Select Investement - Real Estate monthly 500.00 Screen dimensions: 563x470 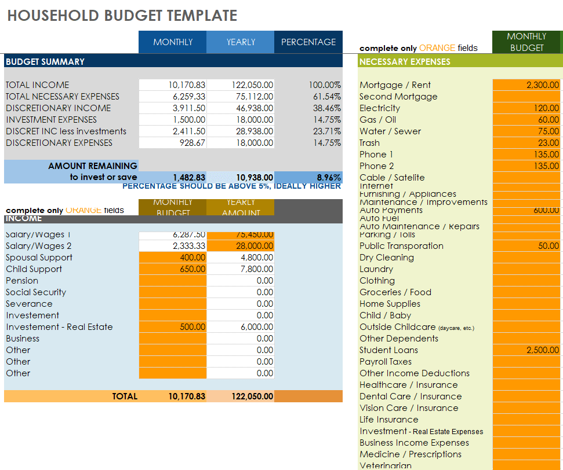pos(173,327)
